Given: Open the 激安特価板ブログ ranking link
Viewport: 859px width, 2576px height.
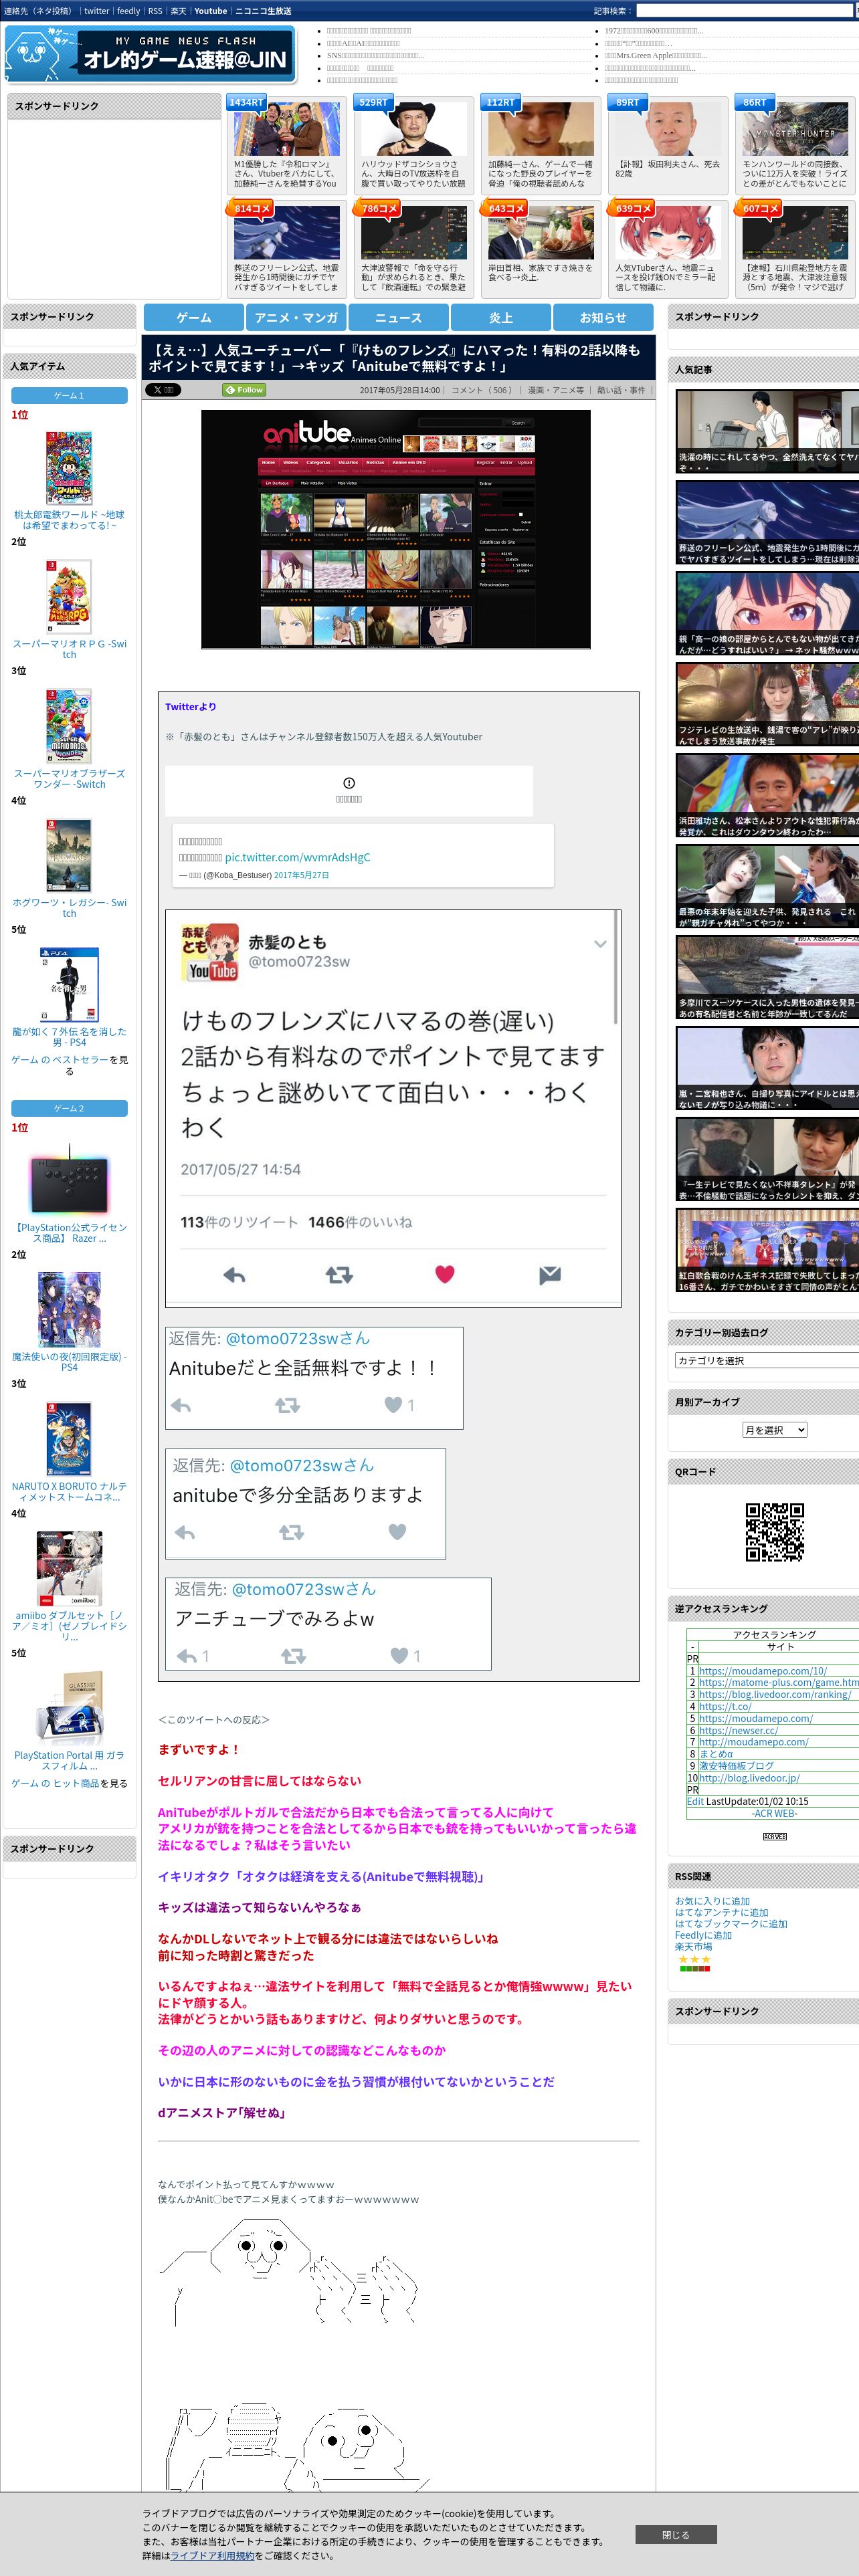Looking at the screenshot, I should pyautogui.click(x=736, y=1766).
